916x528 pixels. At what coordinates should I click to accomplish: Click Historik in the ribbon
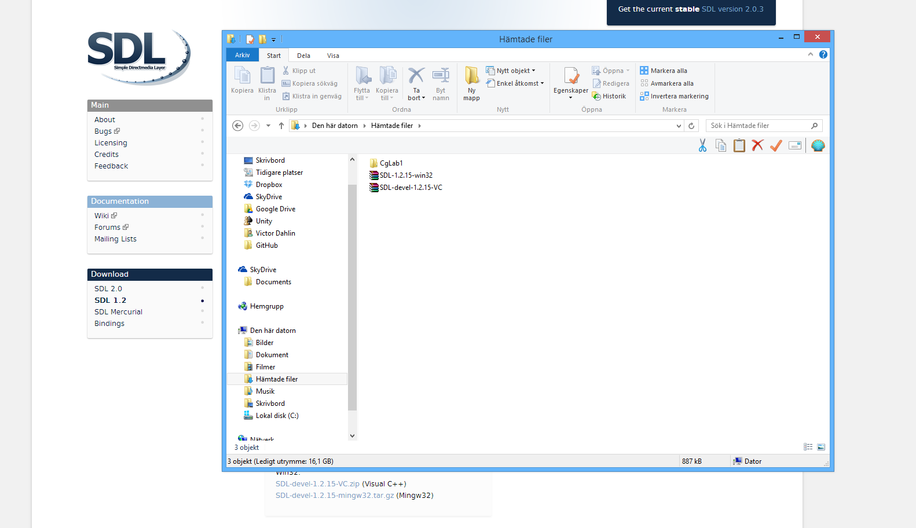pos(609,96)
